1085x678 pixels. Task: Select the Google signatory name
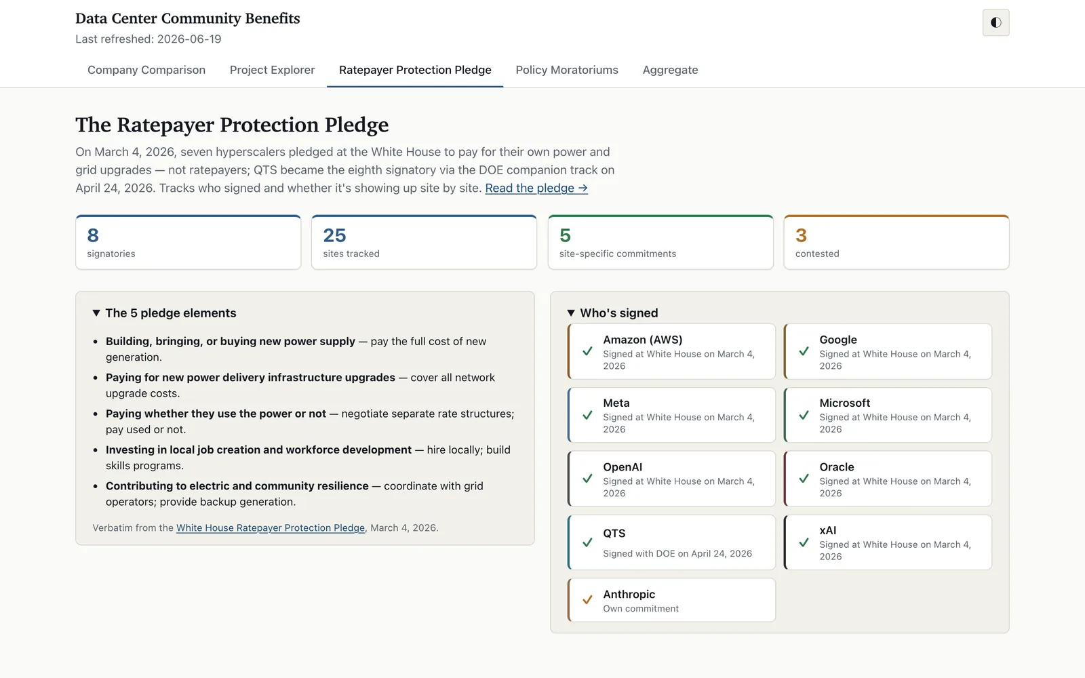coord(838,340)
